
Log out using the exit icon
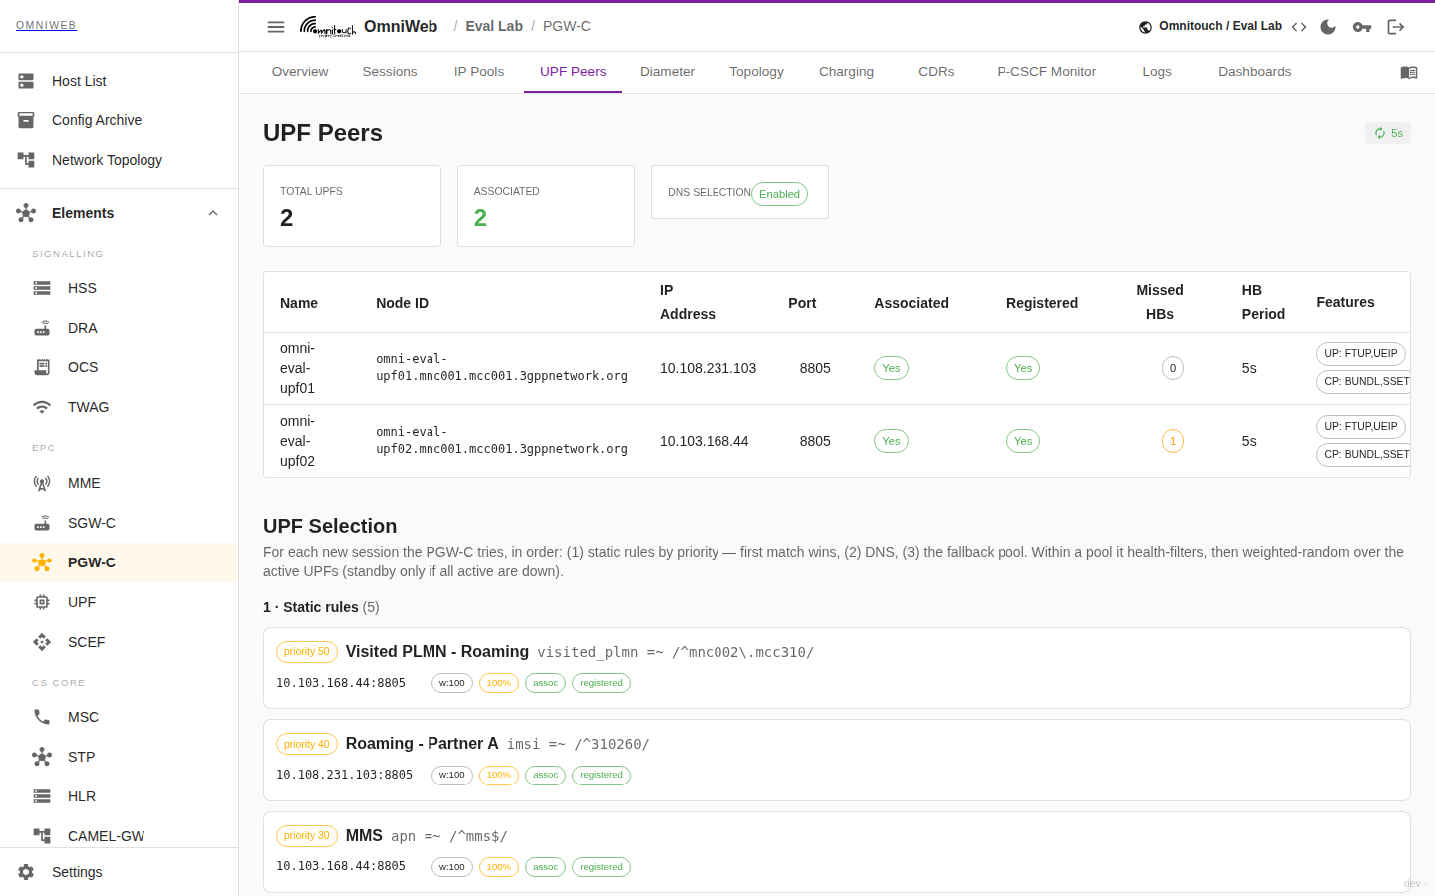[x=1396, y=27]
